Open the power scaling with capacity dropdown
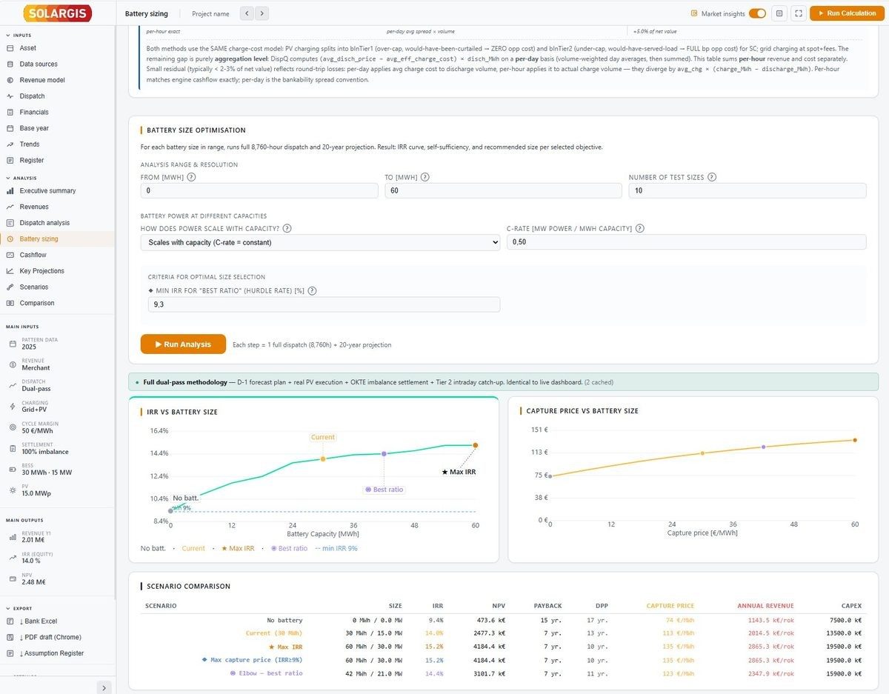Viewport: 889px width, 694px height. point(320,242)
